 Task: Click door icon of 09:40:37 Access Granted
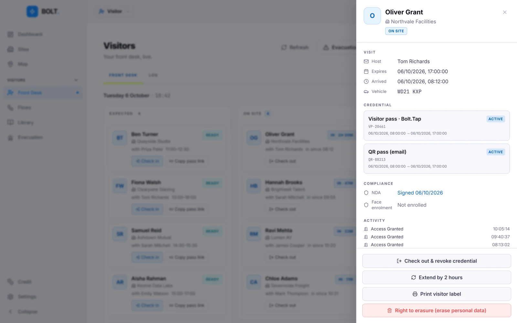tap(366, 237)
